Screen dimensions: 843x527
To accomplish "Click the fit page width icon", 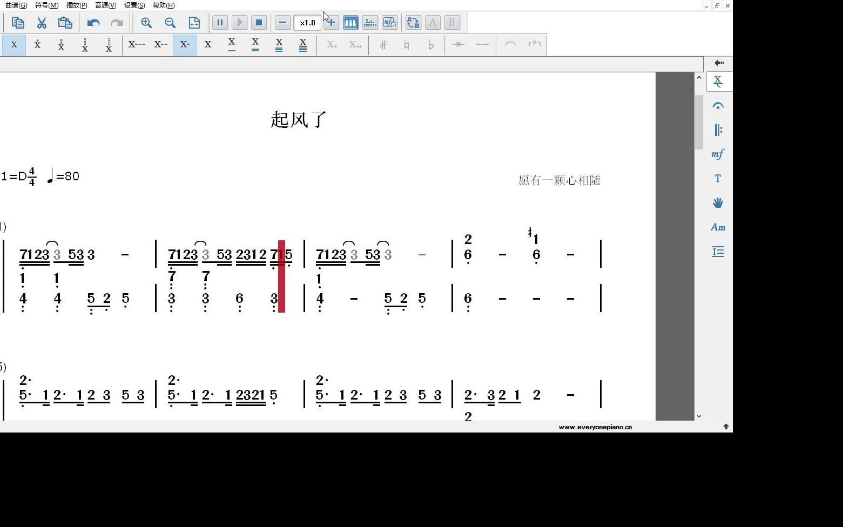I will [194, 23].
